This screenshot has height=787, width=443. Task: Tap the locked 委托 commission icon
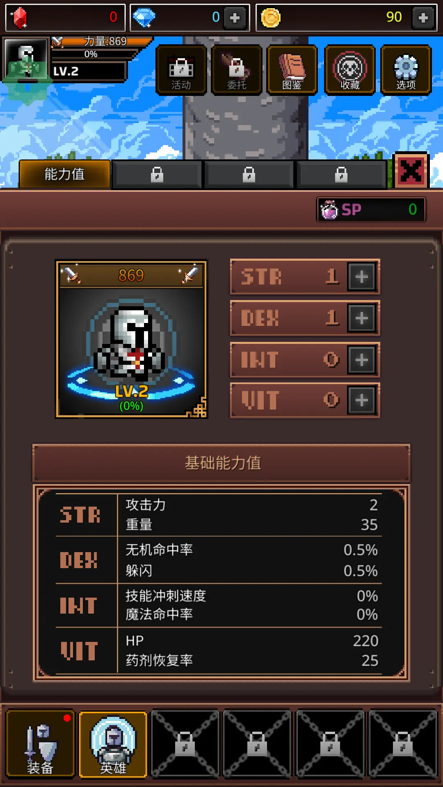click(237, 70)
